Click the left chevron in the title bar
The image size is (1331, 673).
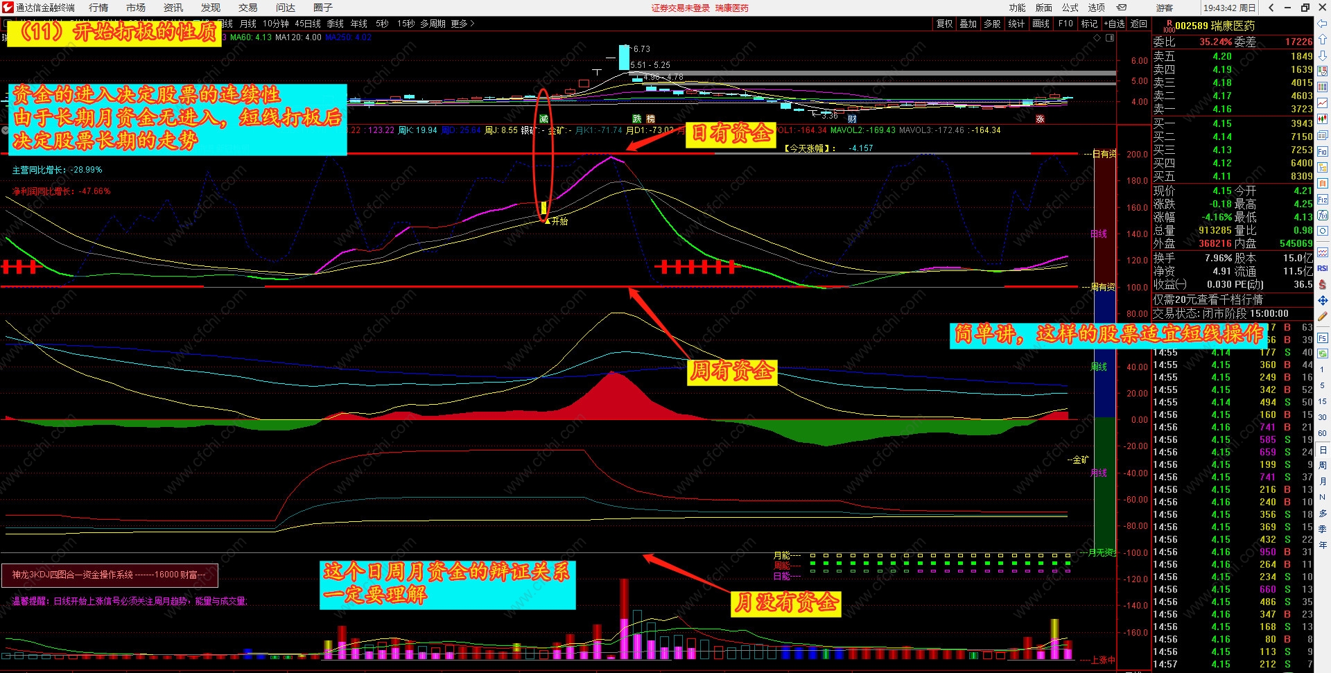pyautogui.click(x=1271, y=8)
